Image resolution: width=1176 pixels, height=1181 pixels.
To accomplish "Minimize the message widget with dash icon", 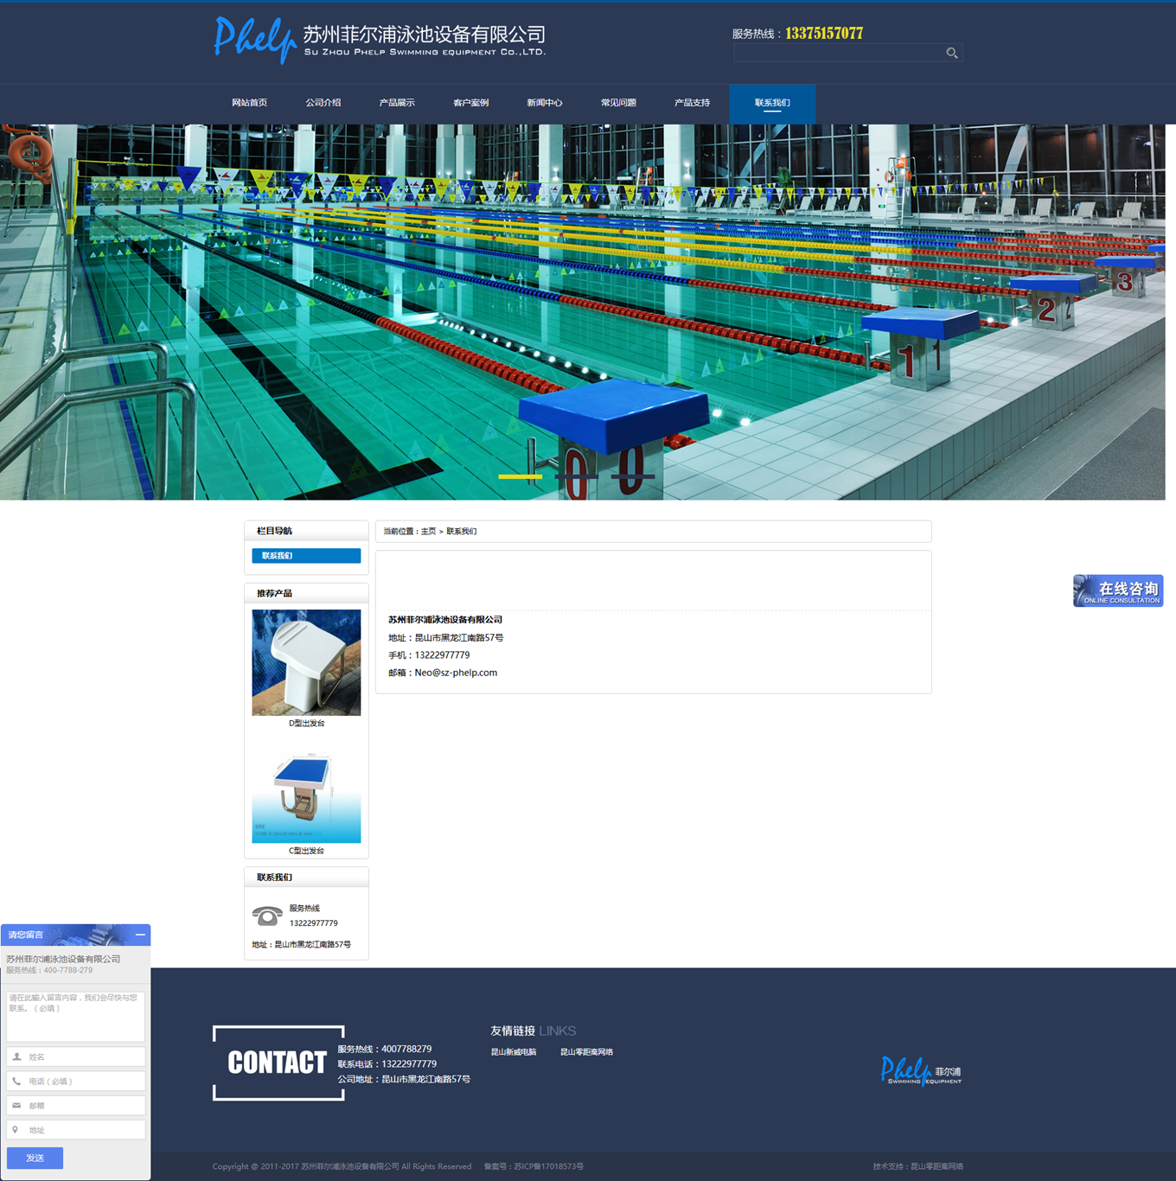I will [140, 935].
